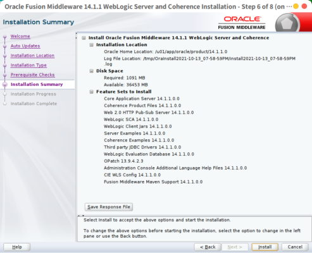The width and height of the screenshot is (312, 253).
Task: Click the Prerequisite Checks step bullet icon
Action: (x=5, y=75)
